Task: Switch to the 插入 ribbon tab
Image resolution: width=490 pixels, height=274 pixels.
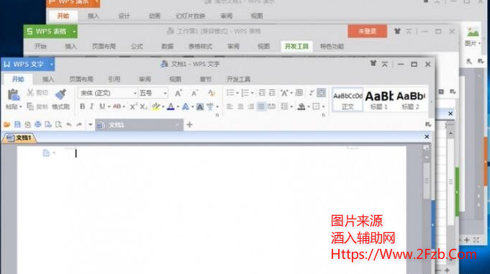Action: [48, 79]
